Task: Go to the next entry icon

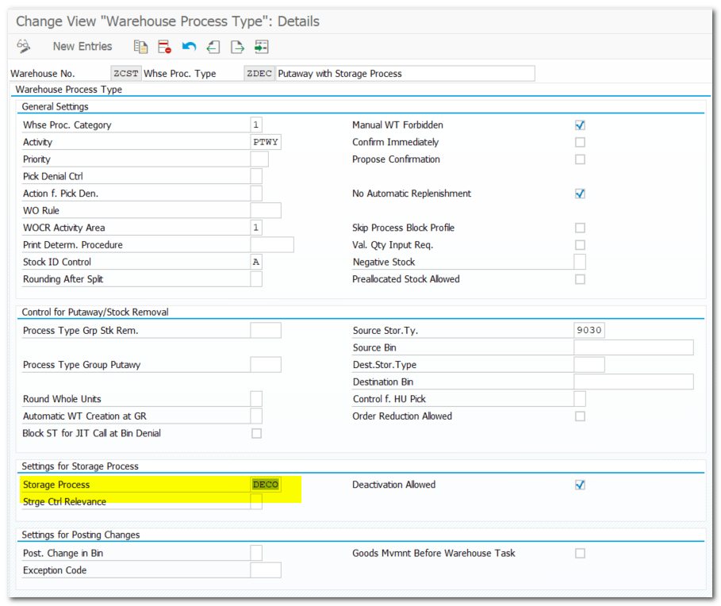Action: pyautogui.click(x=237, y=47)
